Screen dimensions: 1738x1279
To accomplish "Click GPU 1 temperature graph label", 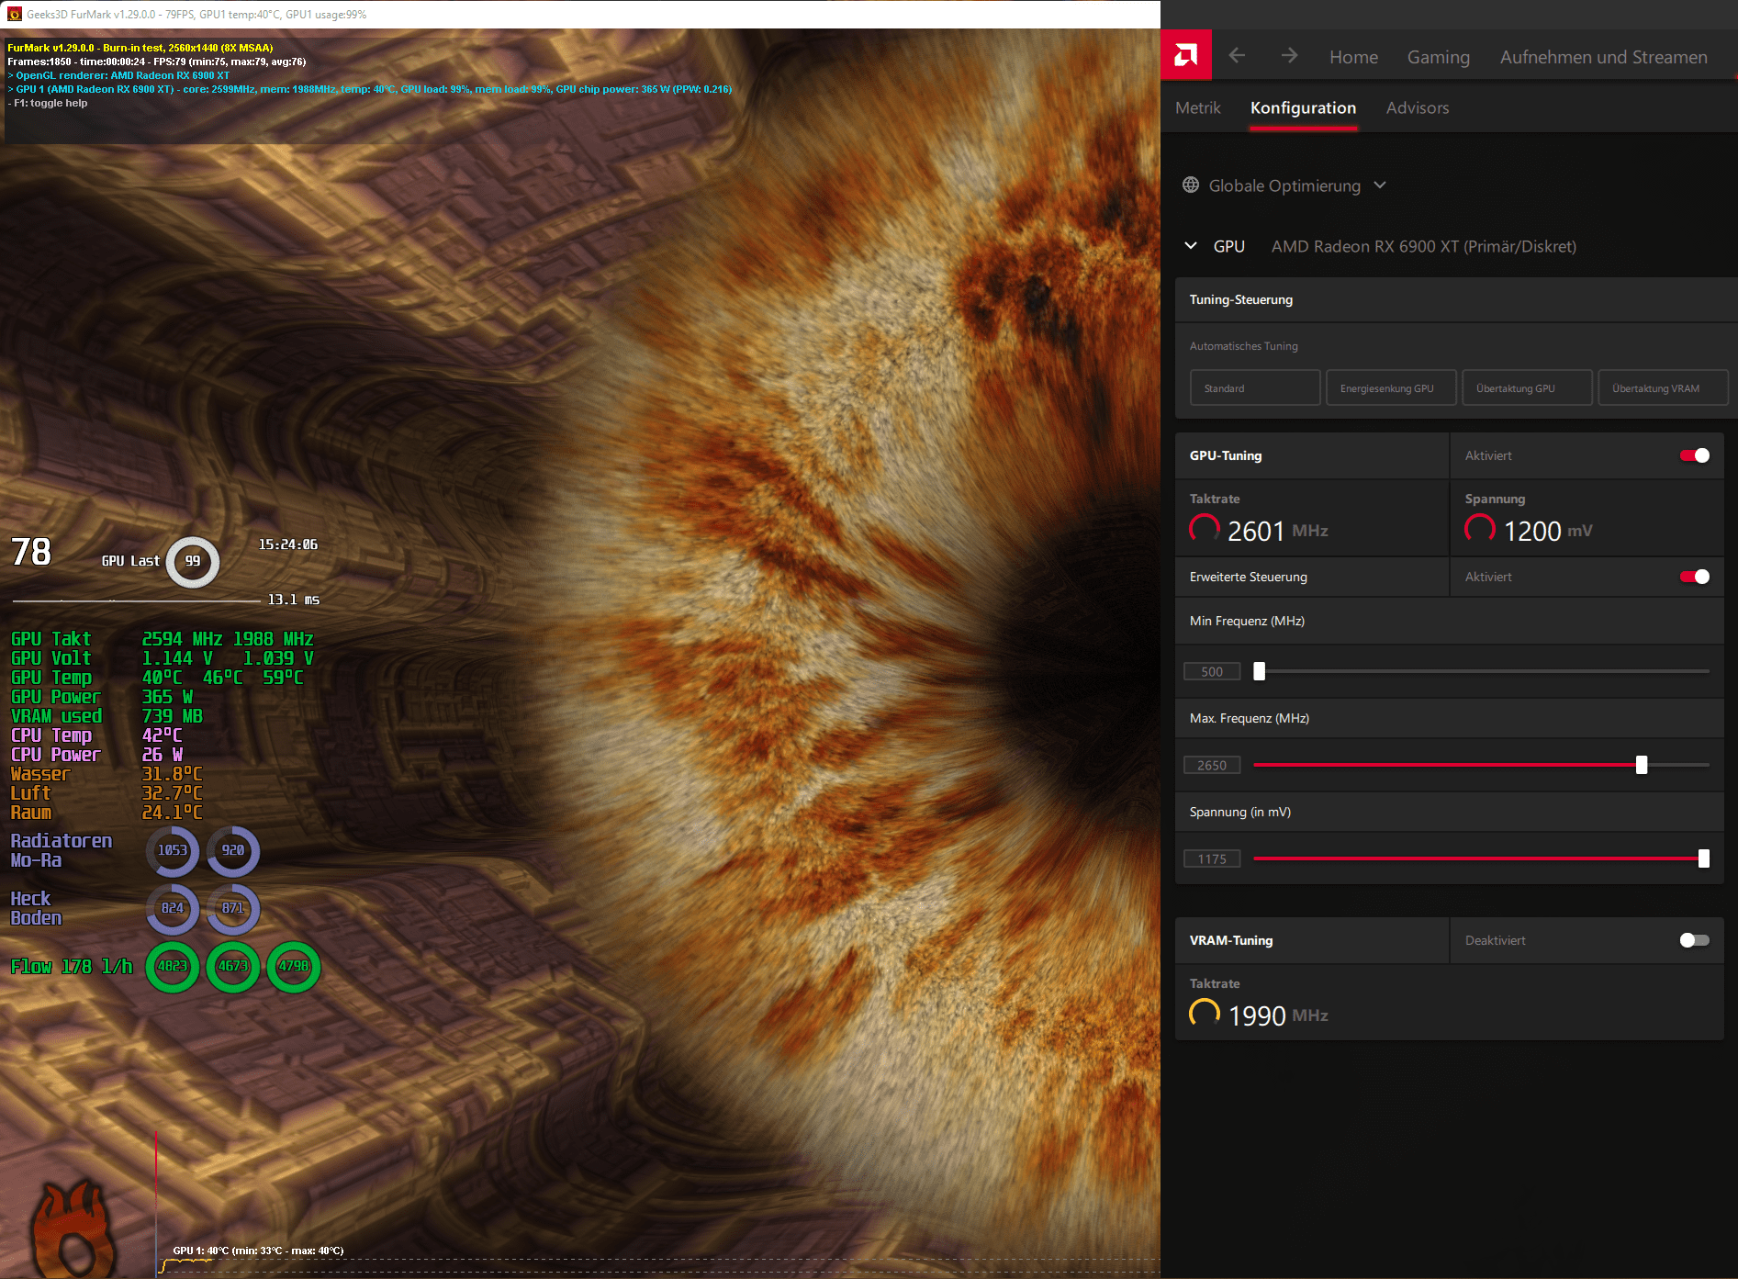I will (258, 1251).
